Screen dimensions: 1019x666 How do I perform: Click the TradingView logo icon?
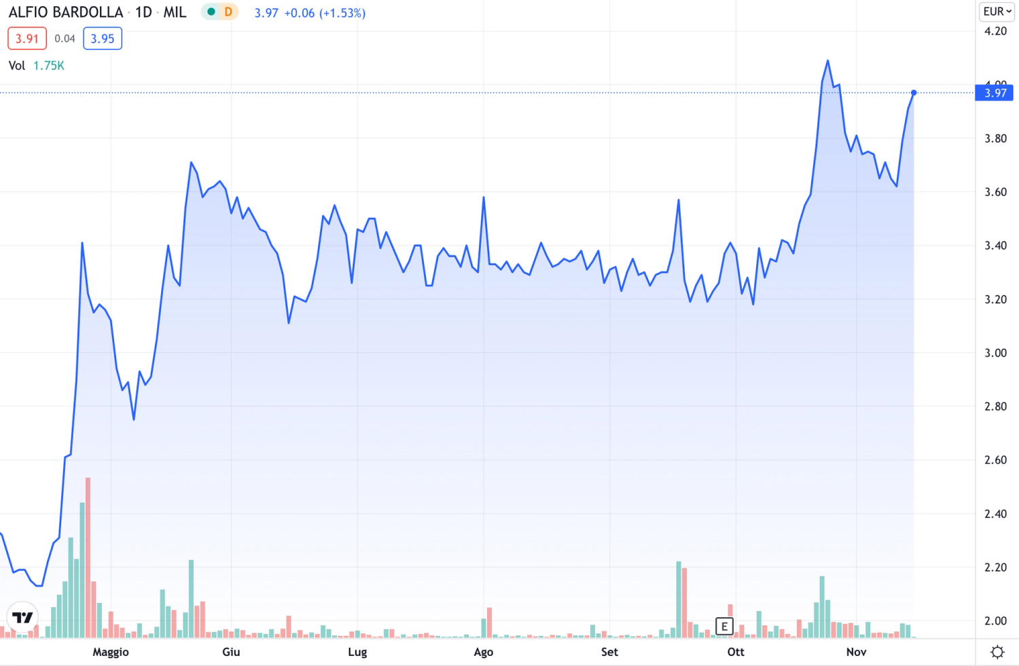coord(22,618)
